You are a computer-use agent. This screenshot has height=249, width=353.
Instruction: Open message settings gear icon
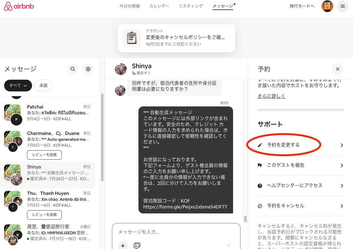coord(88,69)
